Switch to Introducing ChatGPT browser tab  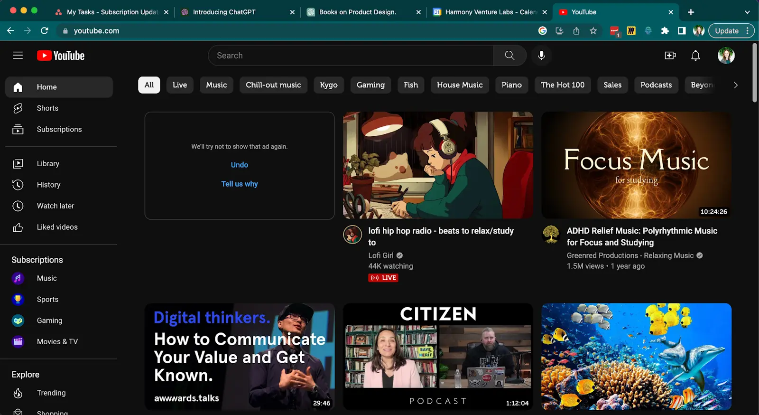(237, 12)
